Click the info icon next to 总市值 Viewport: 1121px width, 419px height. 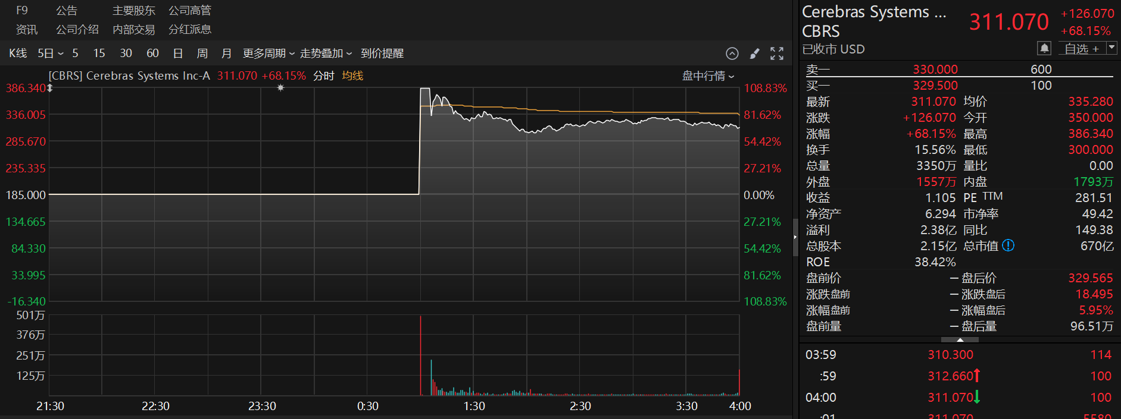click(x=1008, y=245)
